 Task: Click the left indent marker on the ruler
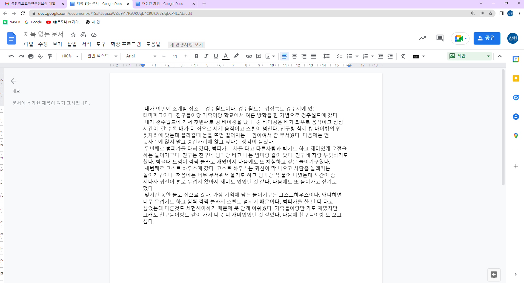click(x=142, y=65)
